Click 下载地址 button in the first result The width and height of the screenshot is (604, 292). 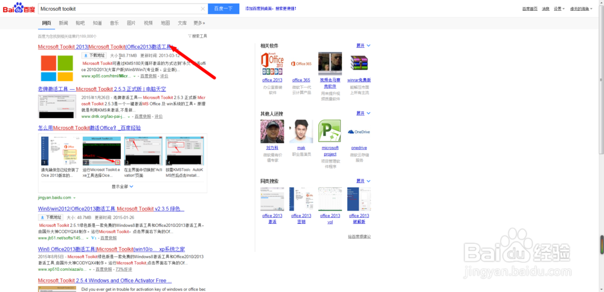click(x=94, y=55)
